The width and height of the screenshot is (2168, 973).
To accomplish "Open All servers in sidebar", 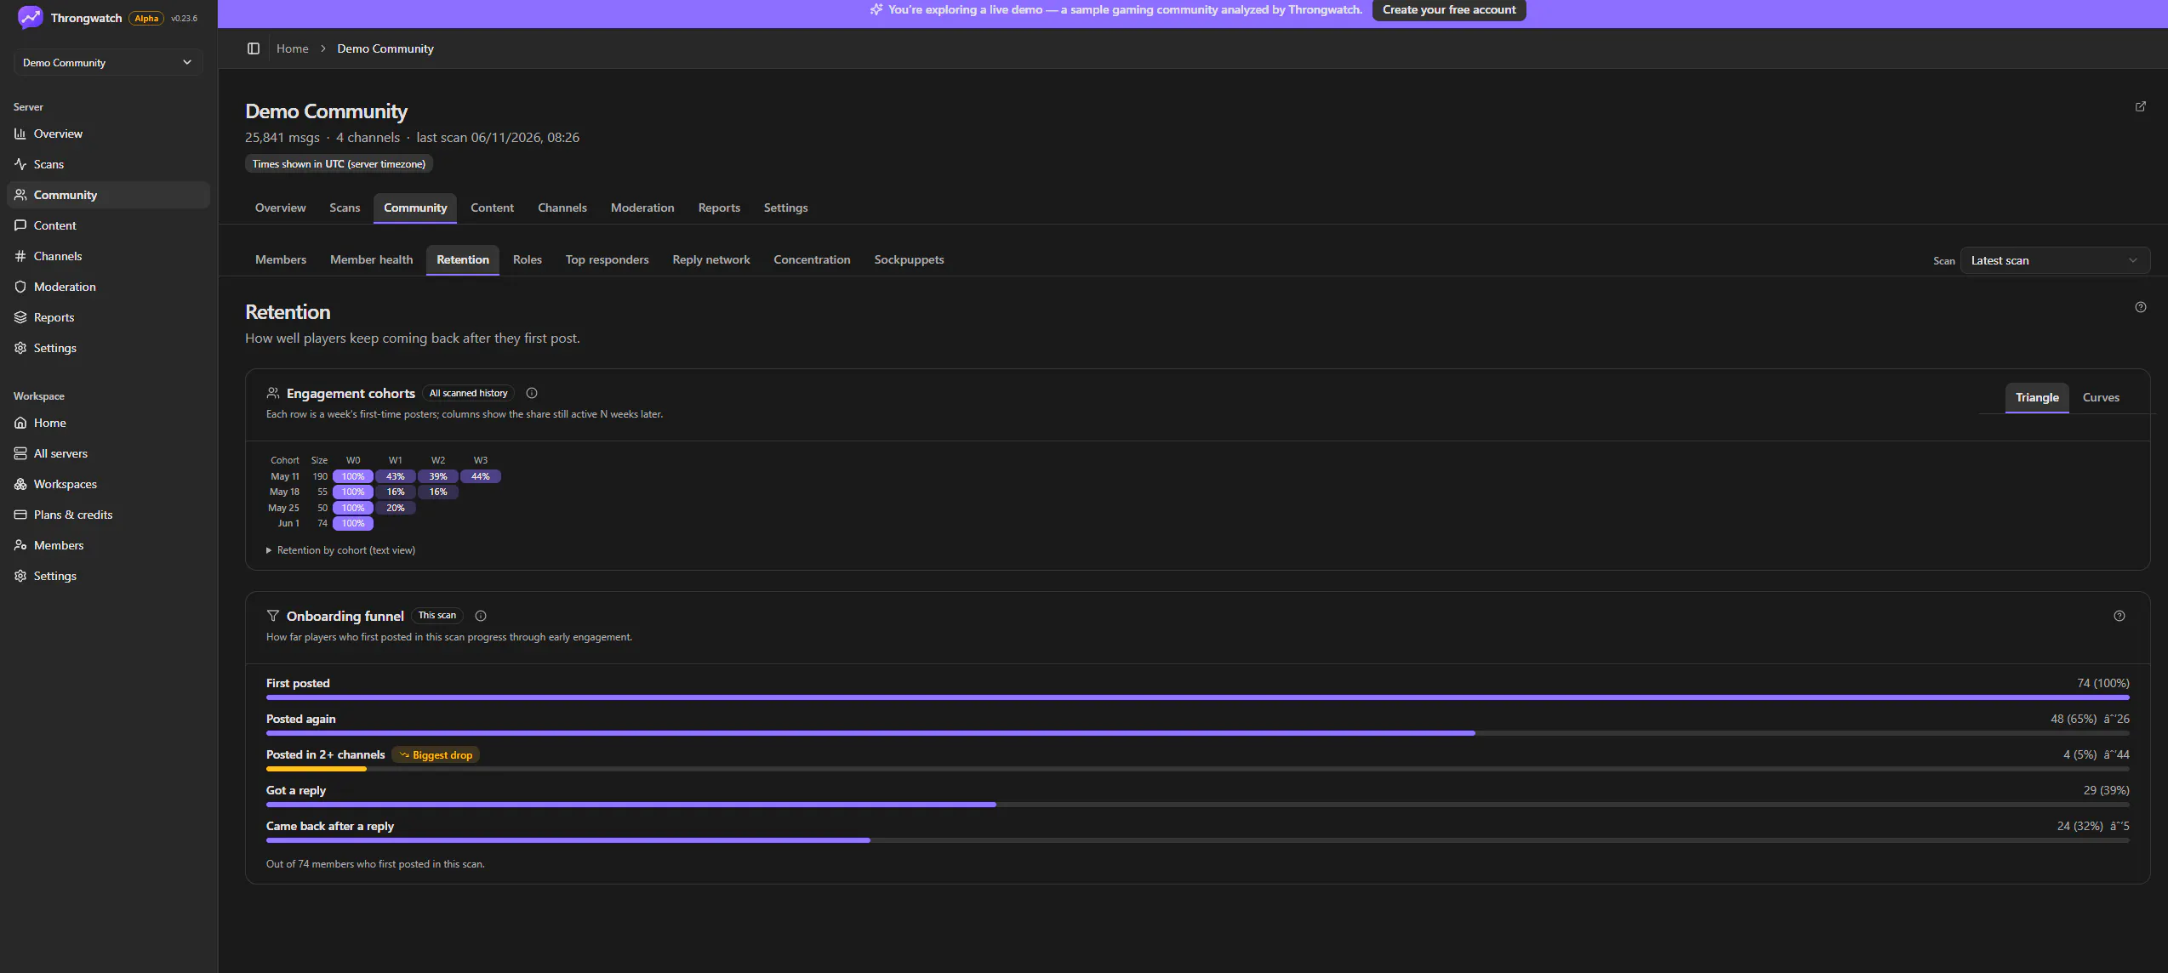I will (108, 453).
